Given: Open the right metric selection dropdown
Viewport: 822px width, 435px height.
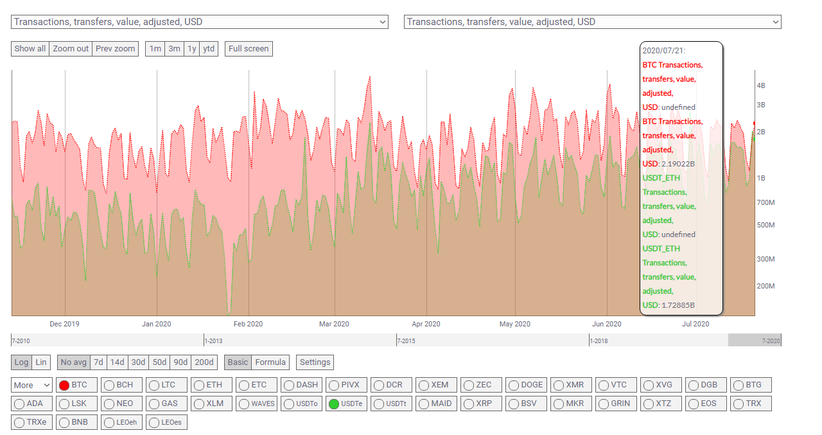Looking at the screenshot, I should pos(592,22).
